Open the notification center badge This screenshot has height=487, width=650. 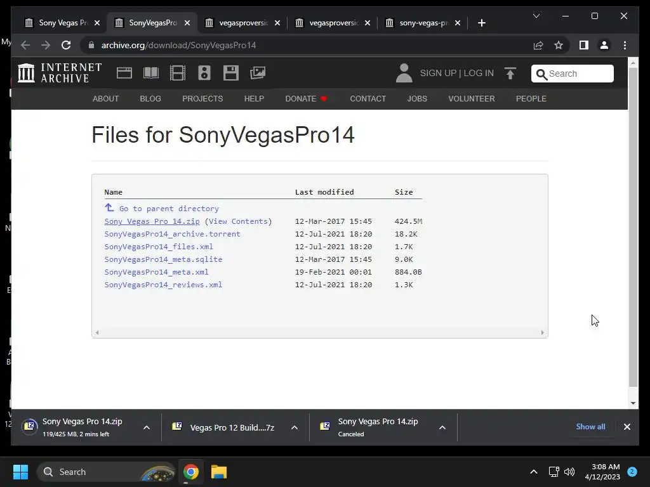[x=632, y=471]
